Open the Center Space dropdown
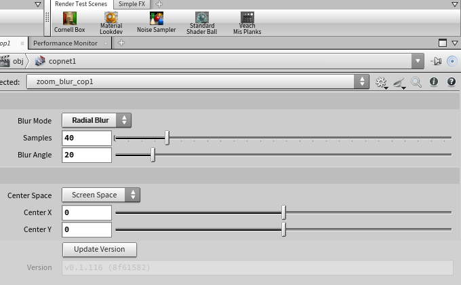The width and height of the screenshot is (461, 285). 101,195
